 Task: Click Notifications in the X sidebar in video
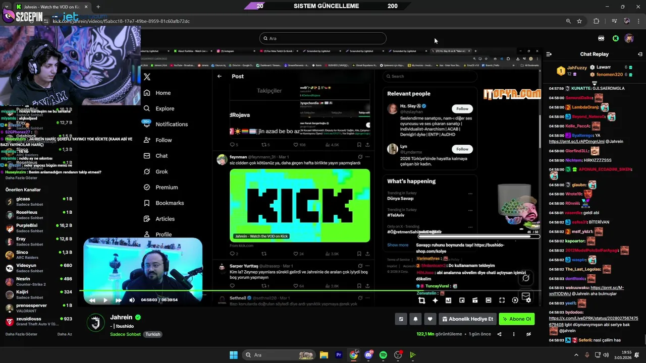pos(166,124)
